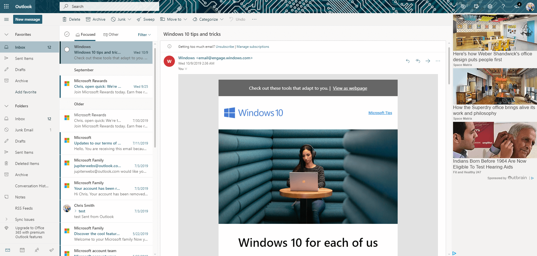Image resolution: width=537 pixels, height=256 pixels.
Task: Click the Sweep broom icon
Action: pyautogui.click(x=139, y=19)
